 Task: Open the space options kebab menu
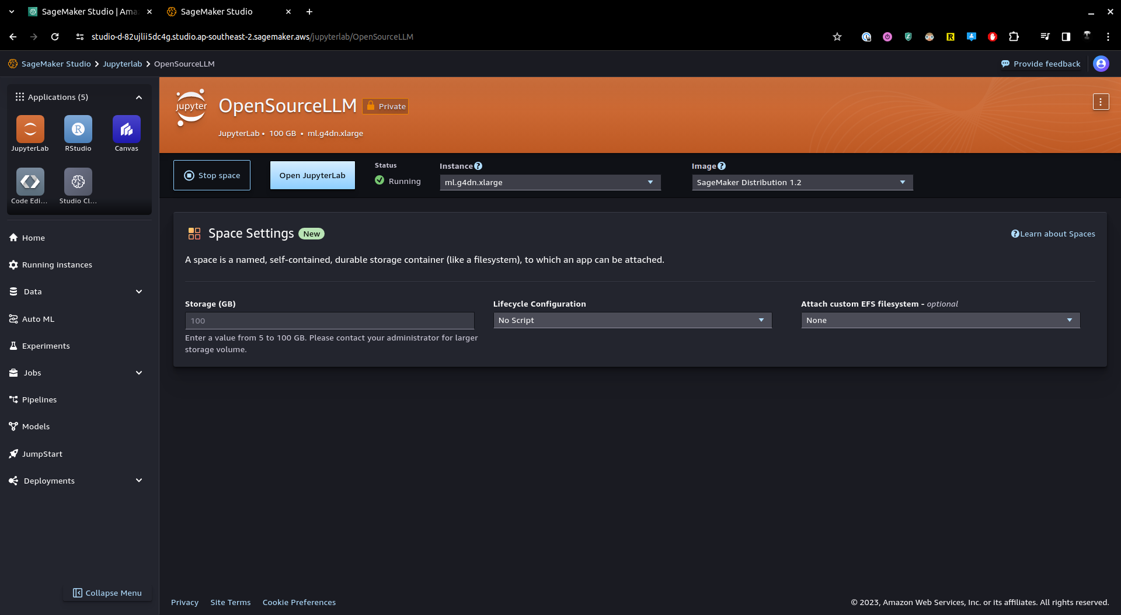pos(1101,102)
